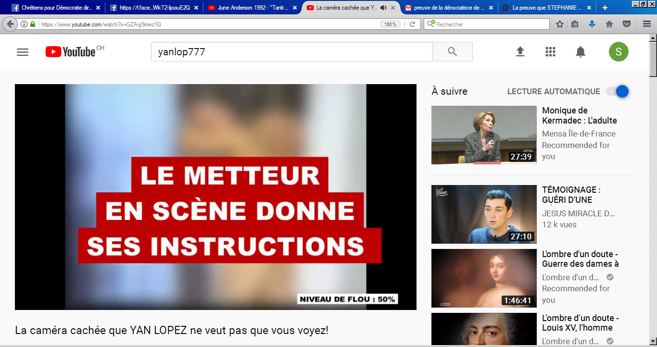Image resolution: width=657 pixels, height=347 pixels.
Task: Bookmark this page with the star icon
Action: coord(560,24)
